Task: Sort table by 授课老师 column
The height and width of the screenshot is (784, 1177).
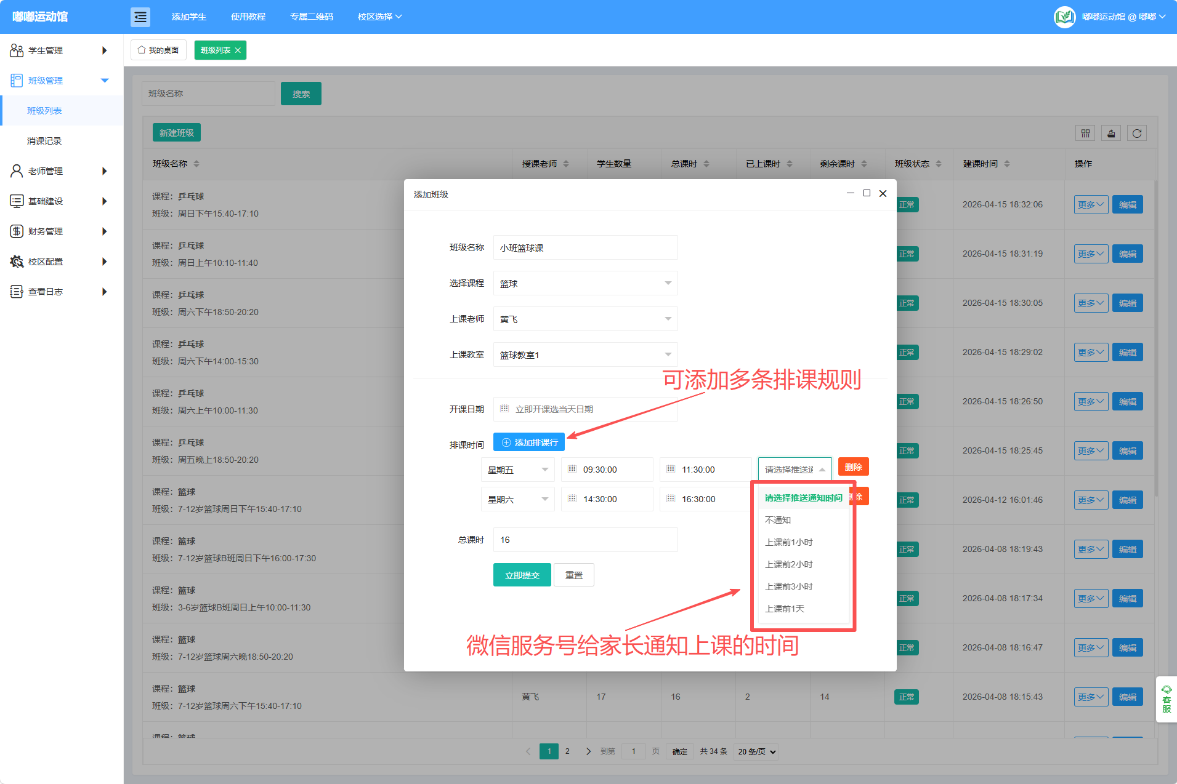Action: (566, 164)
